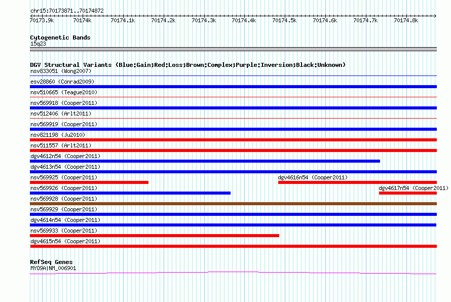Click the blue bar under dgv4613n54
Image resolution: width=451 pixels, height=302 pixels.
click(x=233, y=172)
